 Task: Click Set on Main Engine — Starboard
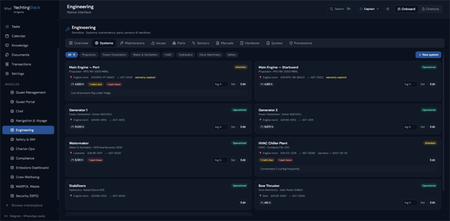pyautogui.click(x=422, y=84)
